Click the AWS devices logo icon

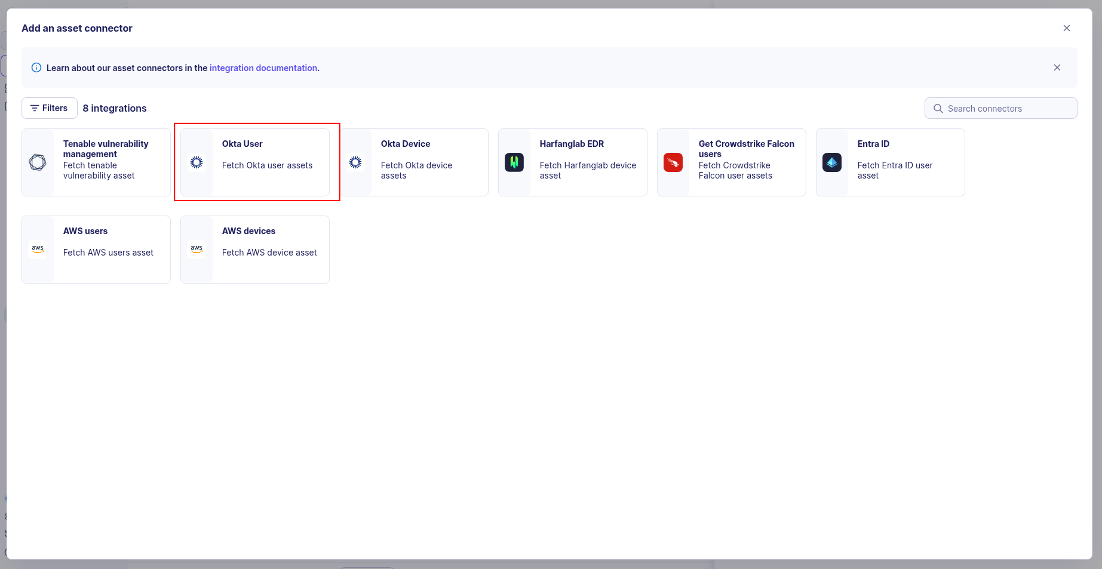197,248
